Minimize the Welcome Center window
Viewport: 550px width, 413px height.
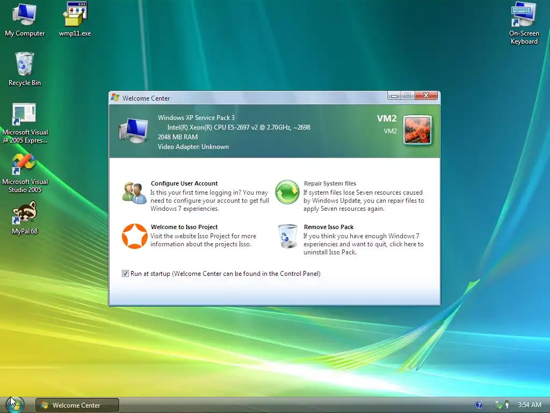click(394, 96)
